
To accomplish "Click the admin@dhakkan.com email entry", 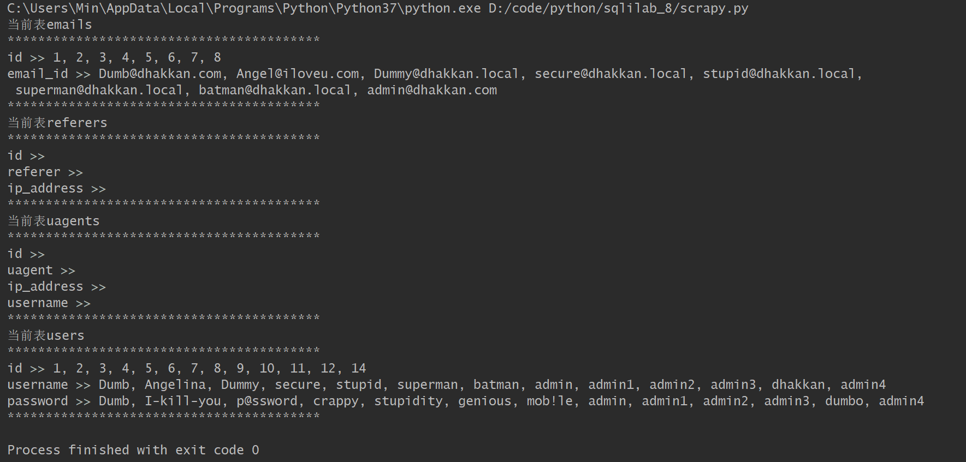I will pos(432,90).
